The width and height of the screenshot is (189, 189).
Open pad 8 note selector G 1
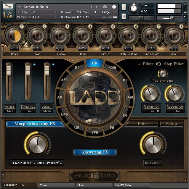[x=174, y=48]
